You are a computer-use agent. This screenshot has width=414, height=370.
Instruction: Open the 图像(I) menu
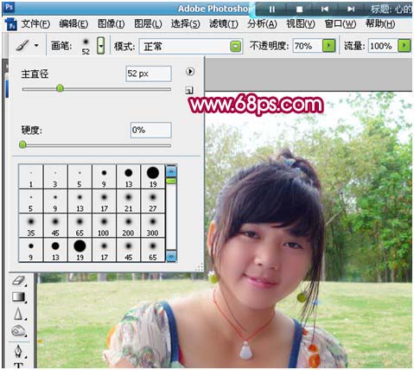[x=111, y=23]
